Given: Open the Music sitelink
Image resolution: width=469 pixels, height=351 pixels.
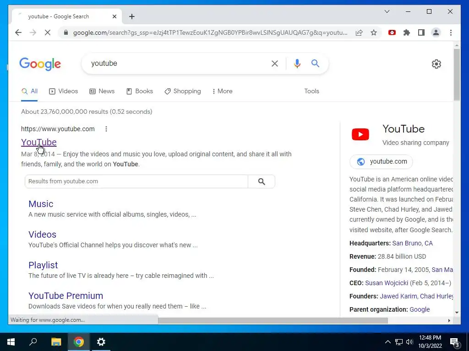Looking at the screenshot, I should point(41,204).
